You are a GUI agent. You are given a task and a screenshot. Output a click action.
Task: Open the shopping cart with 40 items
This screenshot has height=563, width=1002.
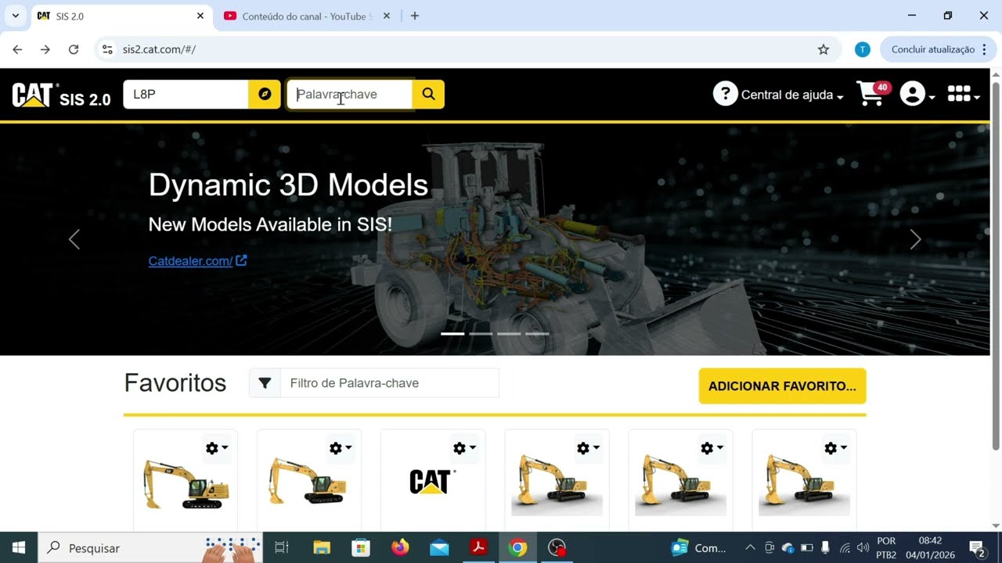point(874,94)
